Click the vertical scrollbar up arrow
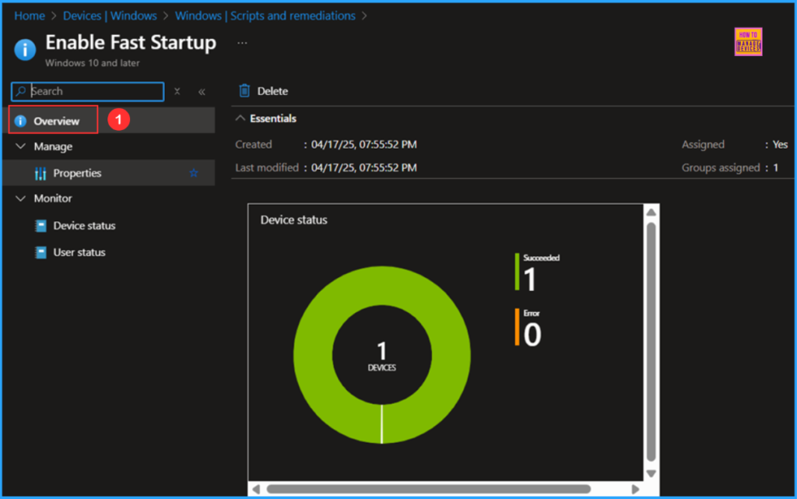 [651, 213]
